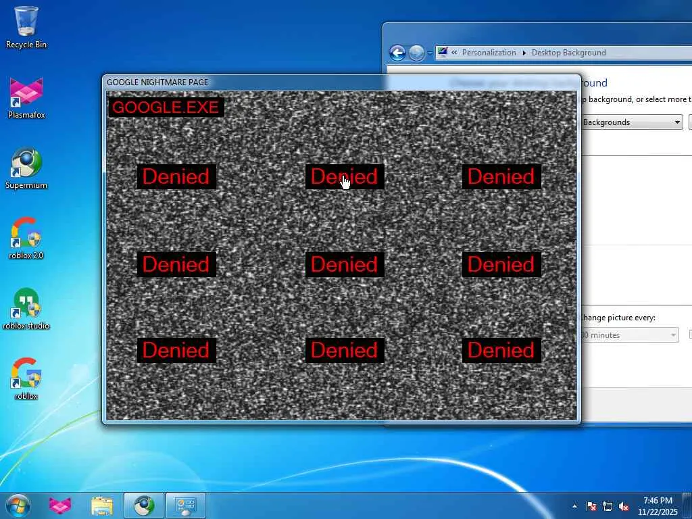692x519 pixels.
Task: Click the control panel icon in address bar
Action: click(443, 53)
